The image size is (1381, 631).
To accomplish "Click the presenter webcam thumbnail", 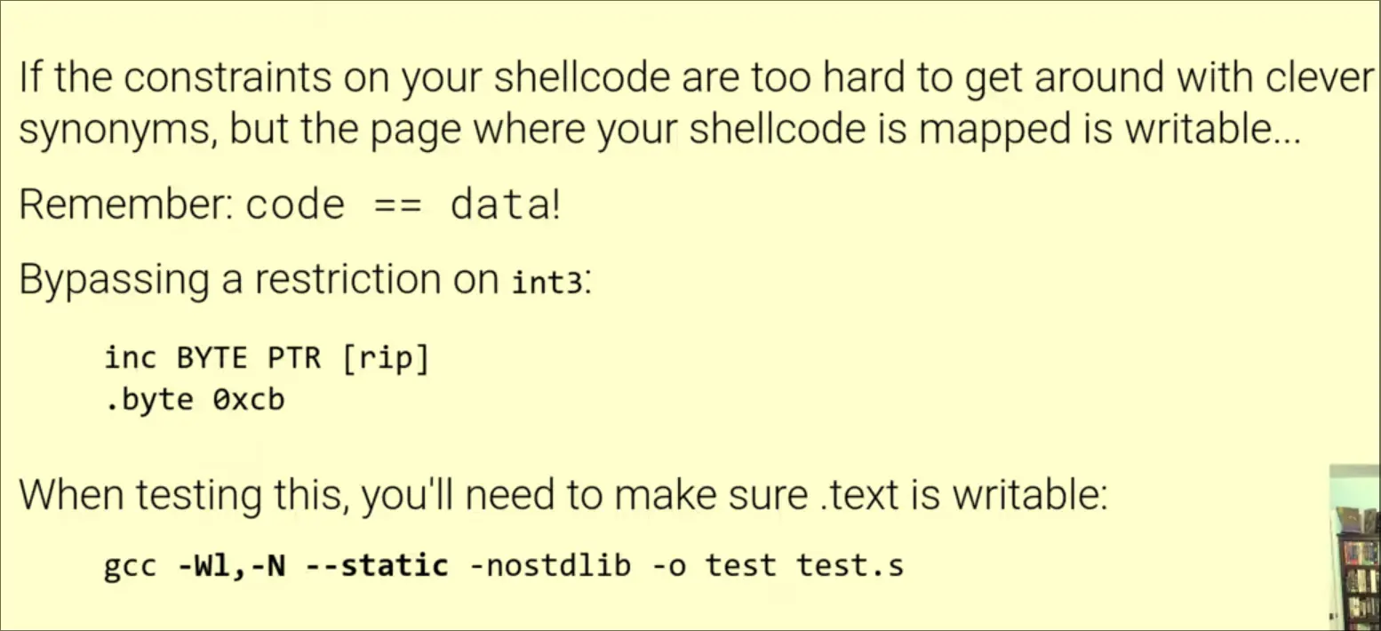I will (1355, 547).
